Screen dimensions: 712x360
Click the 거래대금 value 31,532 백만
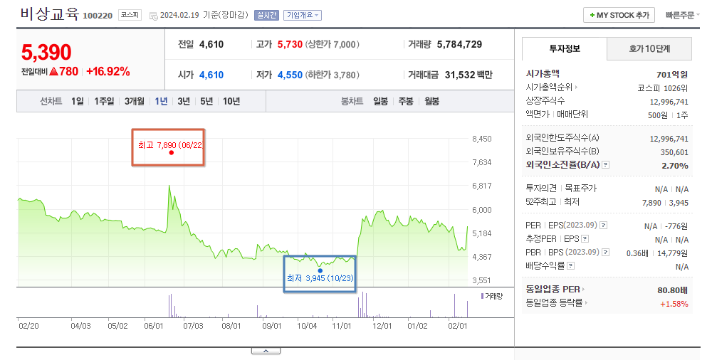click(x=468, y=75)
